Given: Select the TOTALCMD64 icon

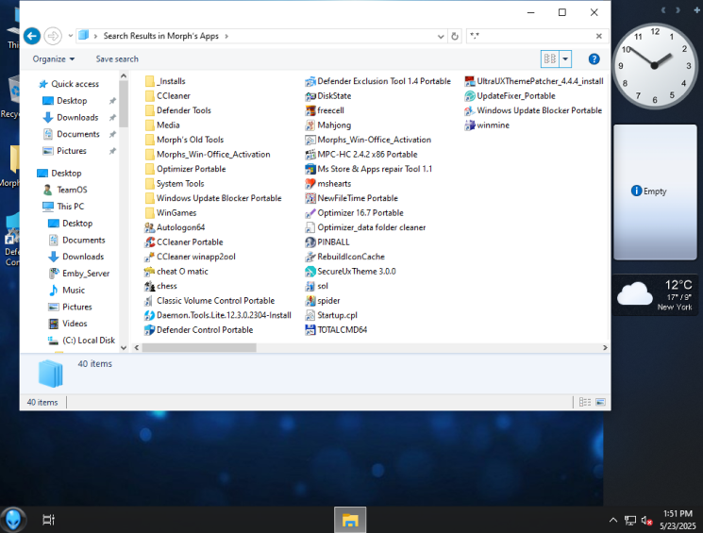Looking at the screenshot, I should 310,330.
